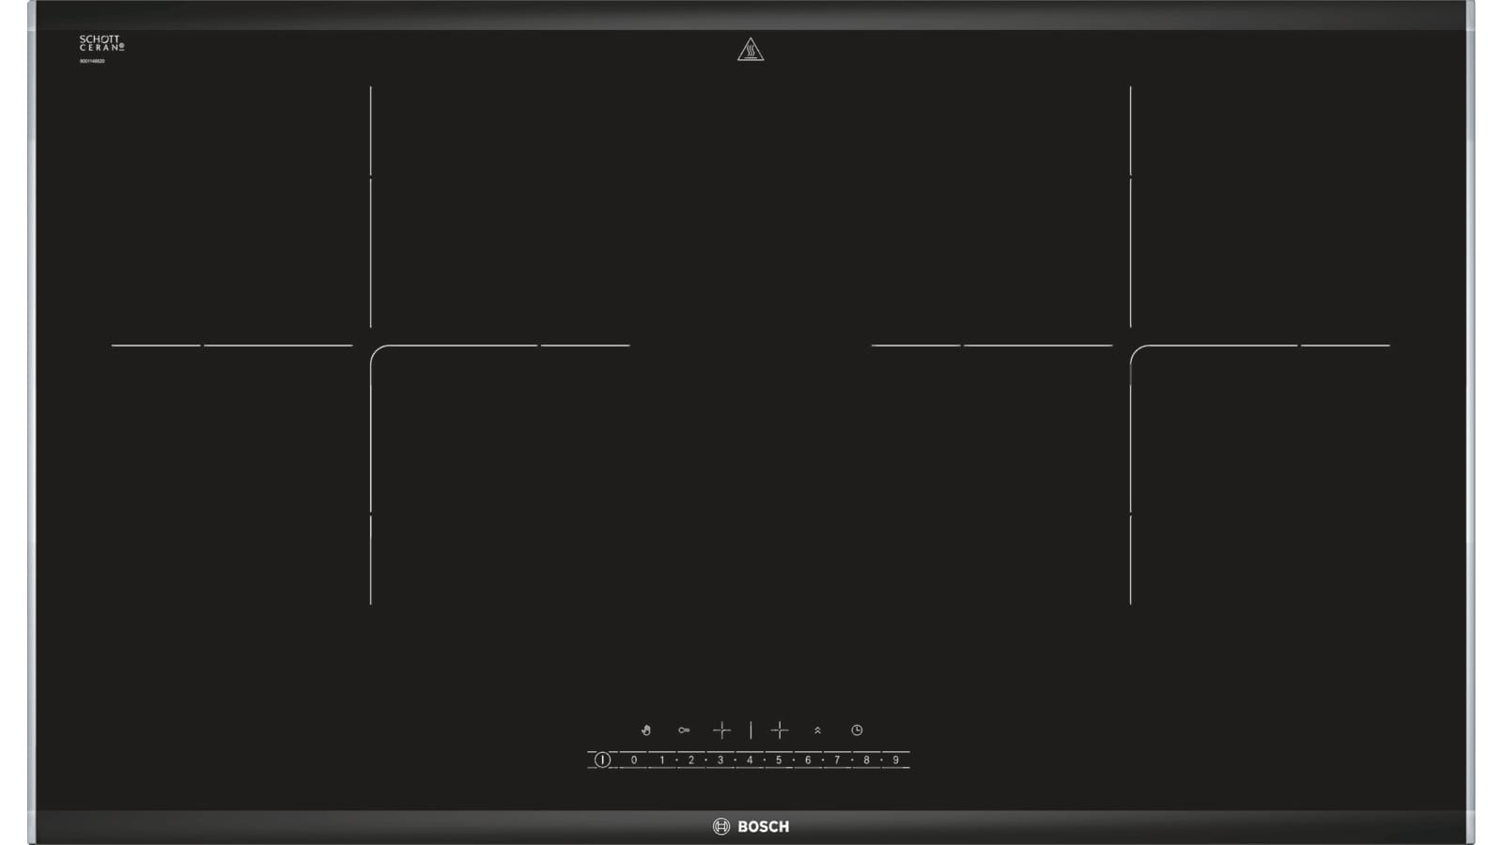Tap the hand wipe-protection icon
Image resolution: width=1503 pixels, height=845 pixels.
[x=645, y=730]
